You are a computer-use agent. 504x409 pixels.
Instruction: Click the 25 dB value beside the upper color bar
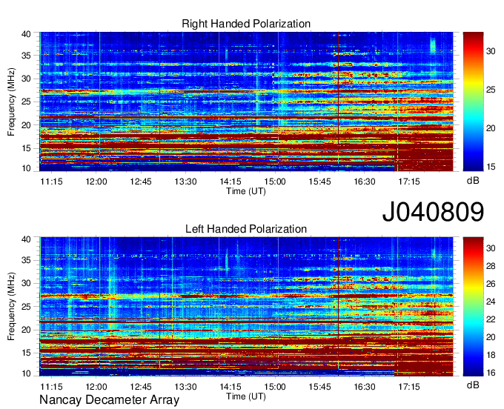(491, 90)
